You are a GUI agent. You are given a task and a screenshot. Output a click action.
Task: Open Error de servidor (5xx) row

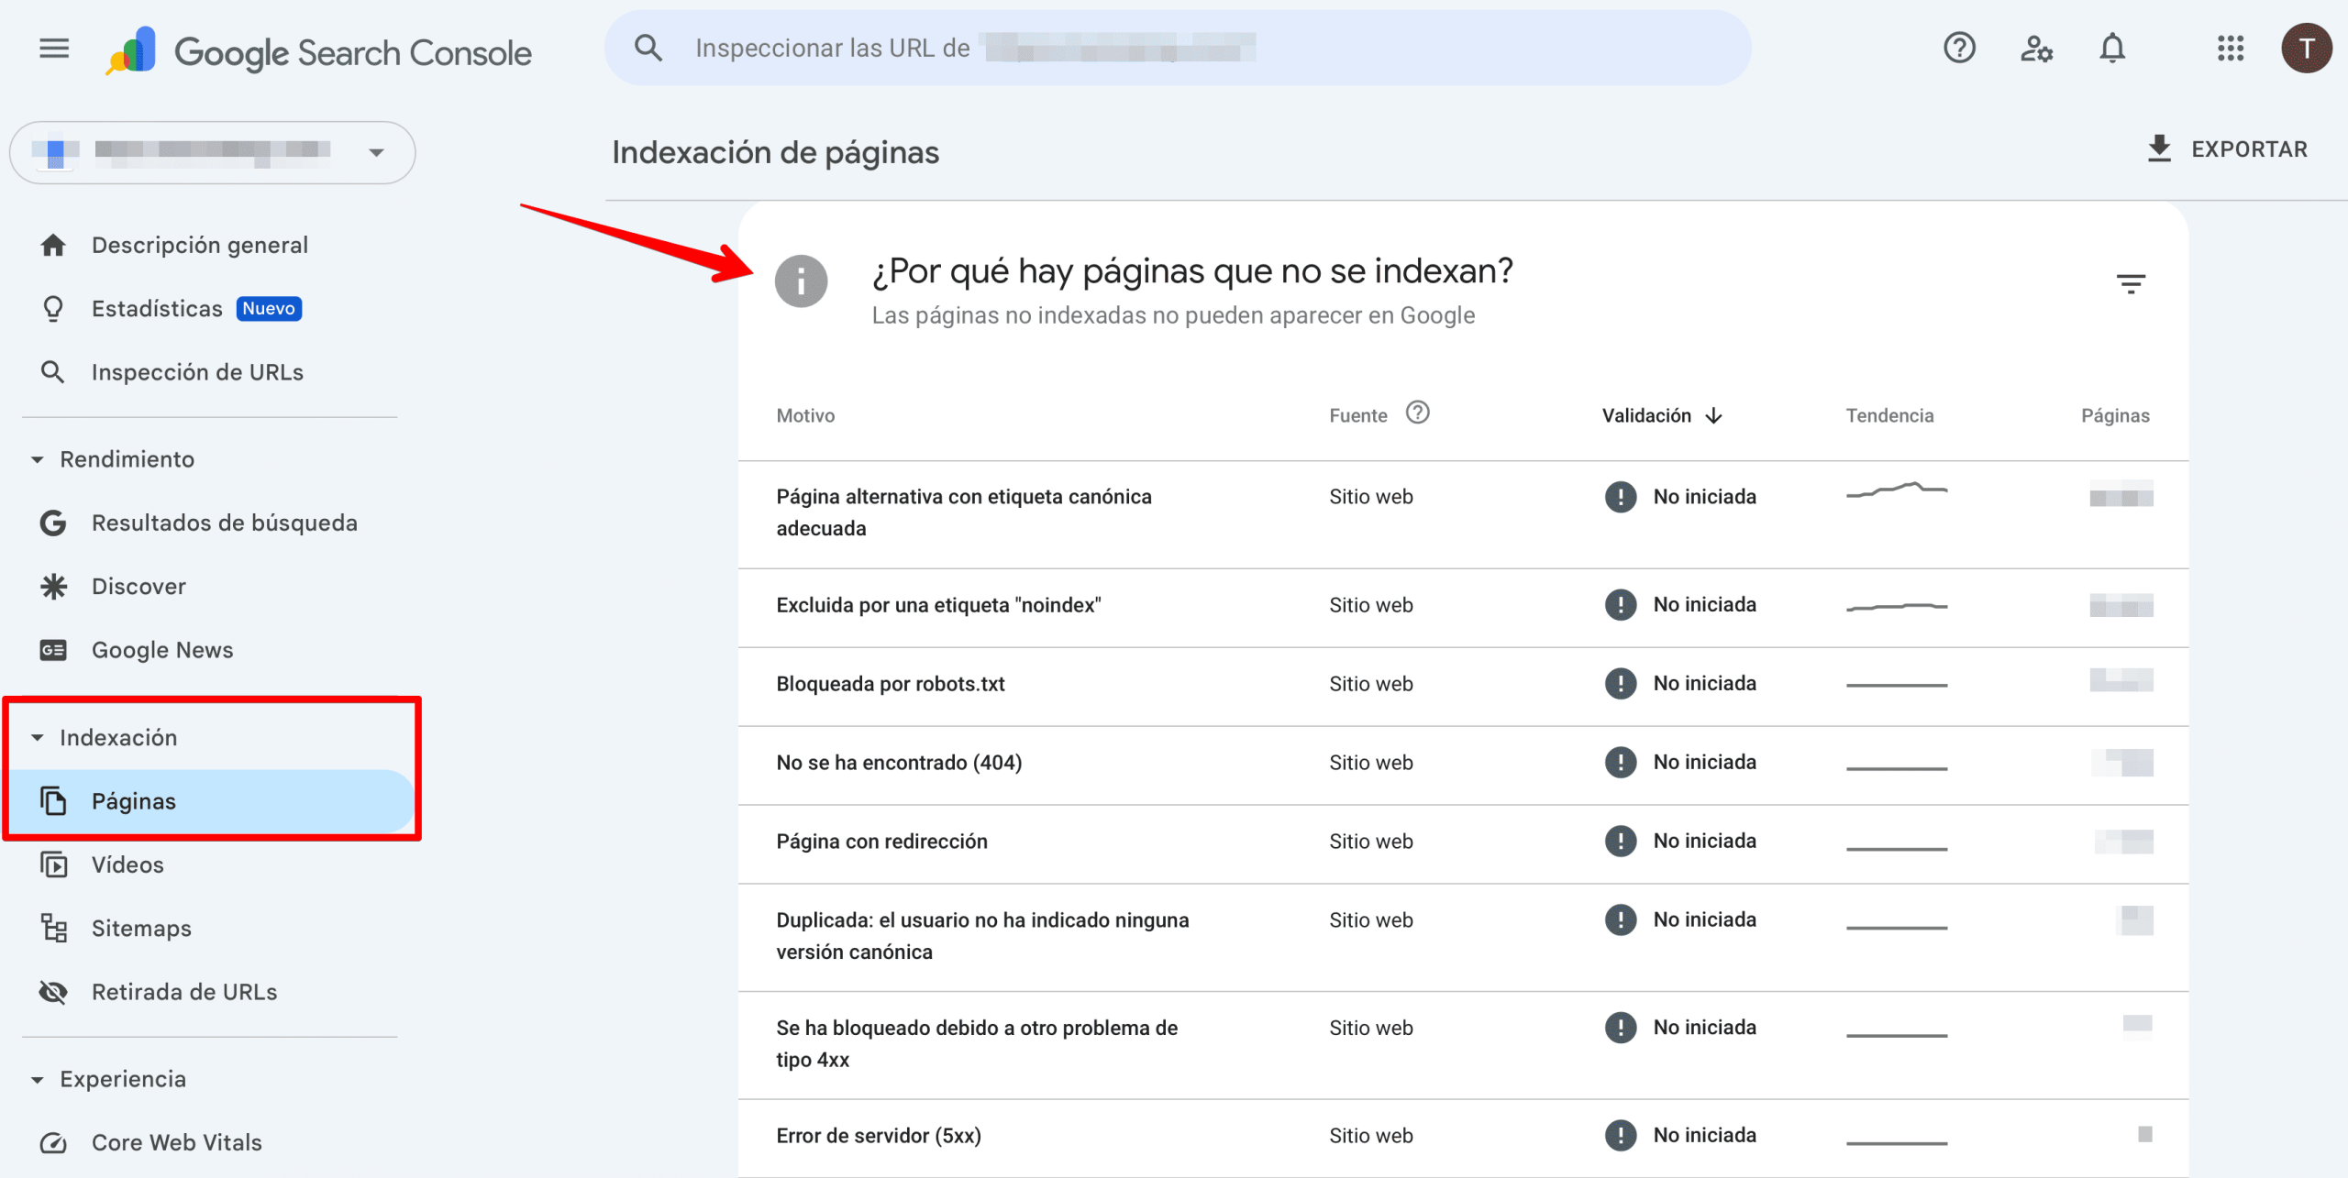point(1463,1138)
